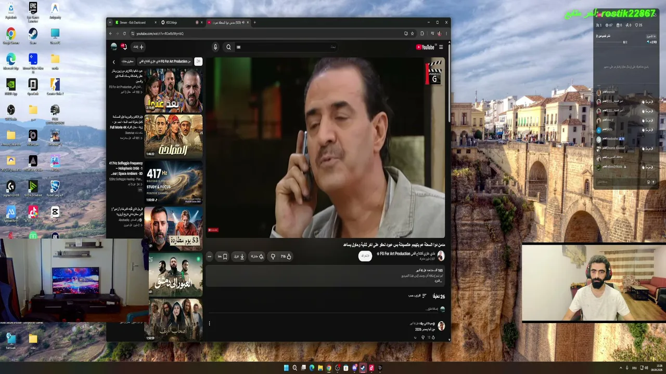Viewport: 666px width, 374px height.
Task: Open YouTube notifications bell
Action: pyautogui.click(x=124, y=47)
